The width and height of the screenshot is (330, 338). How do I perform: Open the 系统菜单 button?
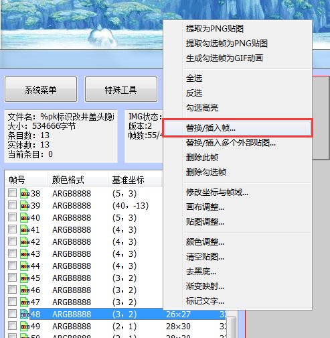pos(41,89)
